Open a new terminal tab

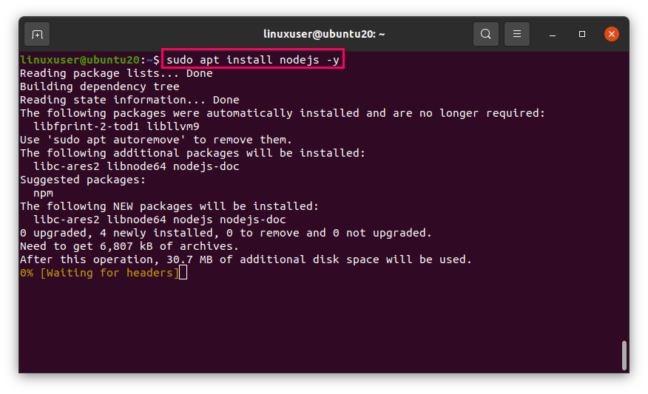tap(37, 34)
